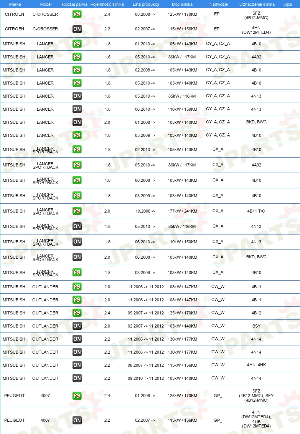Viewport: 300px width, 434px height.
Task: Click GP_ body cell in Peugeot 2.2 row
Action: click(x=218, y=420)
